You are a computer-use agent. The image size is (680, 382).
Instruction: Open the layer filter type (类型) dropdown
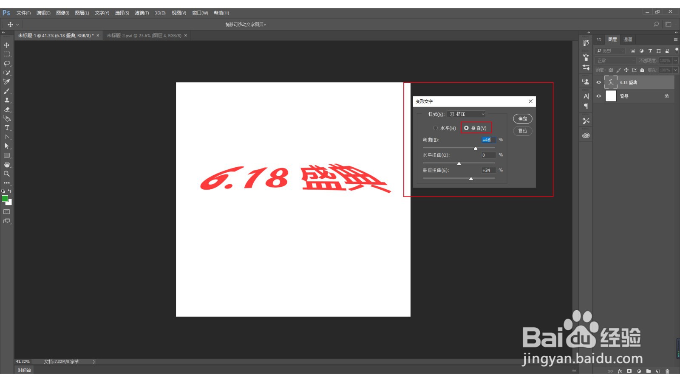point(610,51)
